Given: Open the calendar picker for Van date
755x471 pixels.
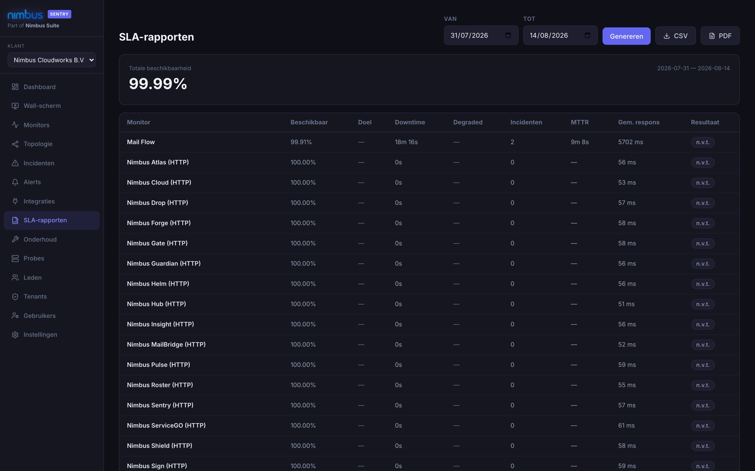Looking at the screenshot, I should 508,35.
